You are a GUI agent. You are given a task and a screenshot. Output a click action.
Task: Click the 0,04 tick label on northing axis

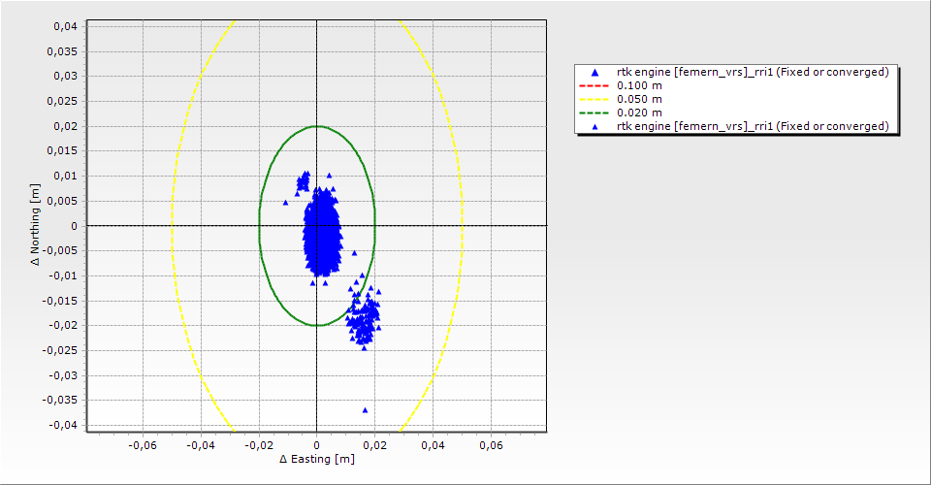coord(65,26)
